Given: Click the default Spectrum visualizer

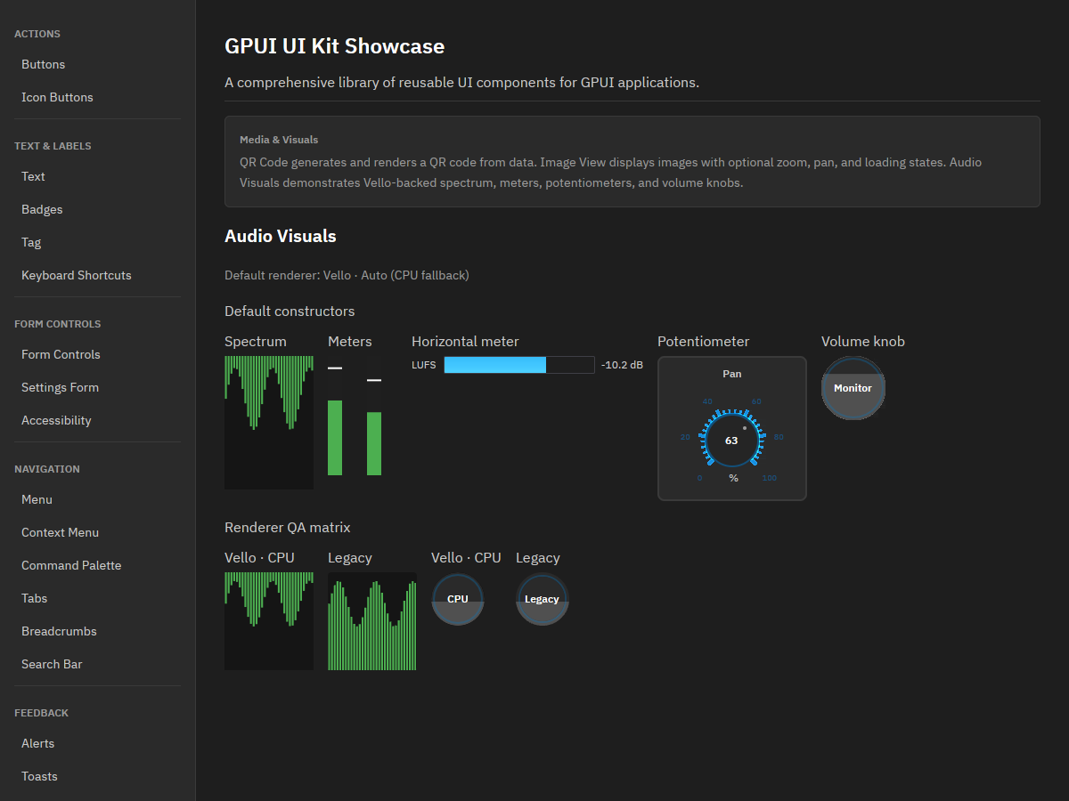Looking at the screenshot, I should tap(269, 423).
